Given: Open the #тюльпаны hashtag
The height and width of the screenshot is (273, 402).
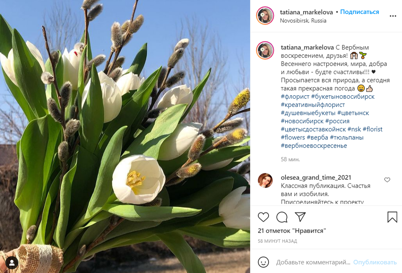Looking at the screenshot, I should pyautogui.click(x=347, y=137).
